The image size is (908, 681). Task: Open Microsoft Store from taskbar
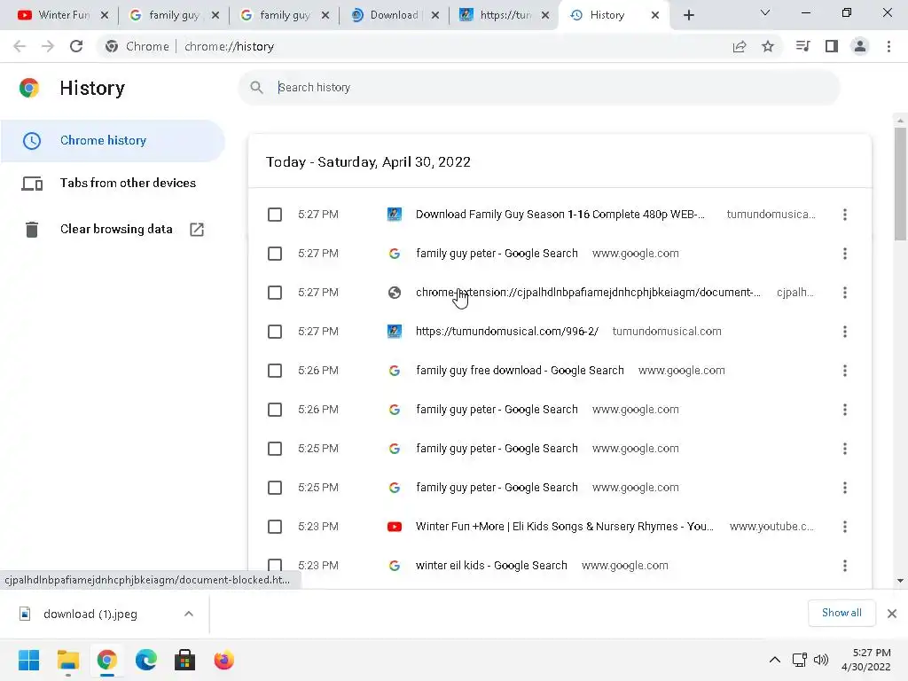pyautogui.click(x=184, y=660)
